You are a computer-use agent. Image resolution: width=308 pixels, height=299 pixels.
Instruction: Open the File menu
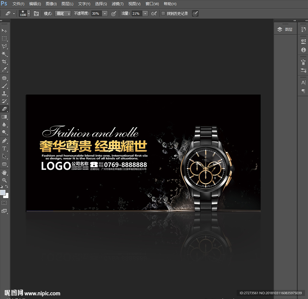[x=18, y=4]
